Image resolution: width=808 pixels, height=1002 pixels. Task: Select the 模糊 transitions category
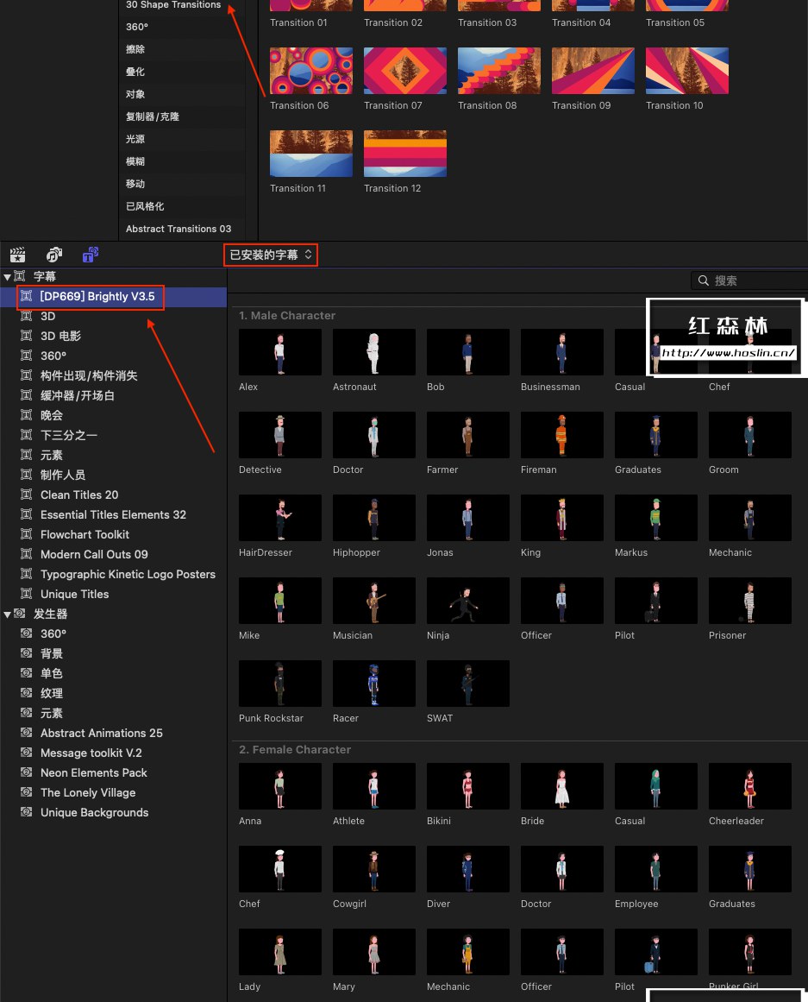182,161
